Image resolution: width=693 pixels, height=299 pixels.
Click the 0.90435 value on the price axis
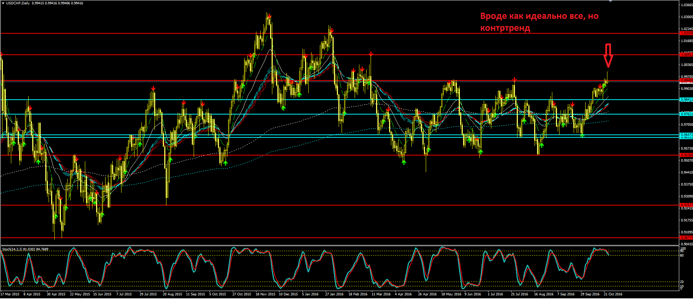687,244
